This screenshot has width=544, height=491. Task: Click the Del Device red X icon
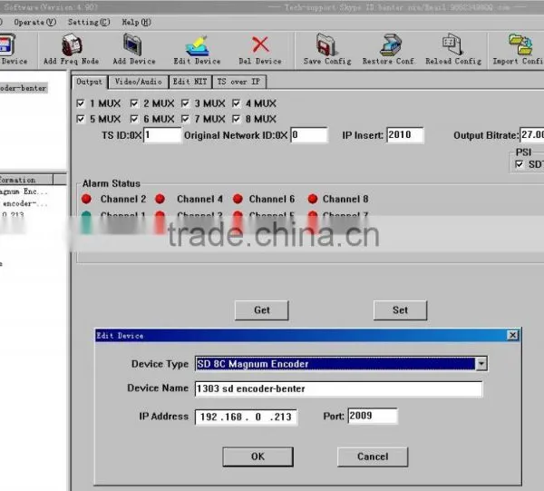click(260, 44)
